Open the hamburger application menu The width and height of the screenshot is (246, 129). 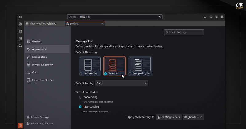[205, 17]
